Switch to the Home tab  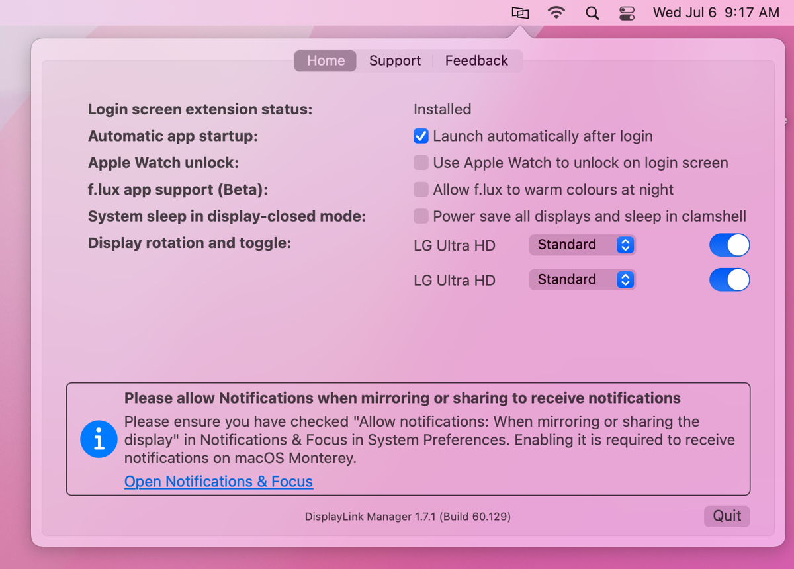pos(326,61)
